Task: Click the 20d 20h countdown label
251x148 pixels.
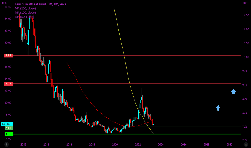Action: point(7,124)
